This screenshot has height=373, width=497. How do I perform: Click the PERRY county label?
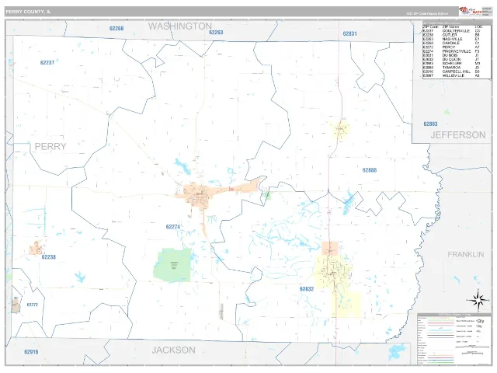50,147
